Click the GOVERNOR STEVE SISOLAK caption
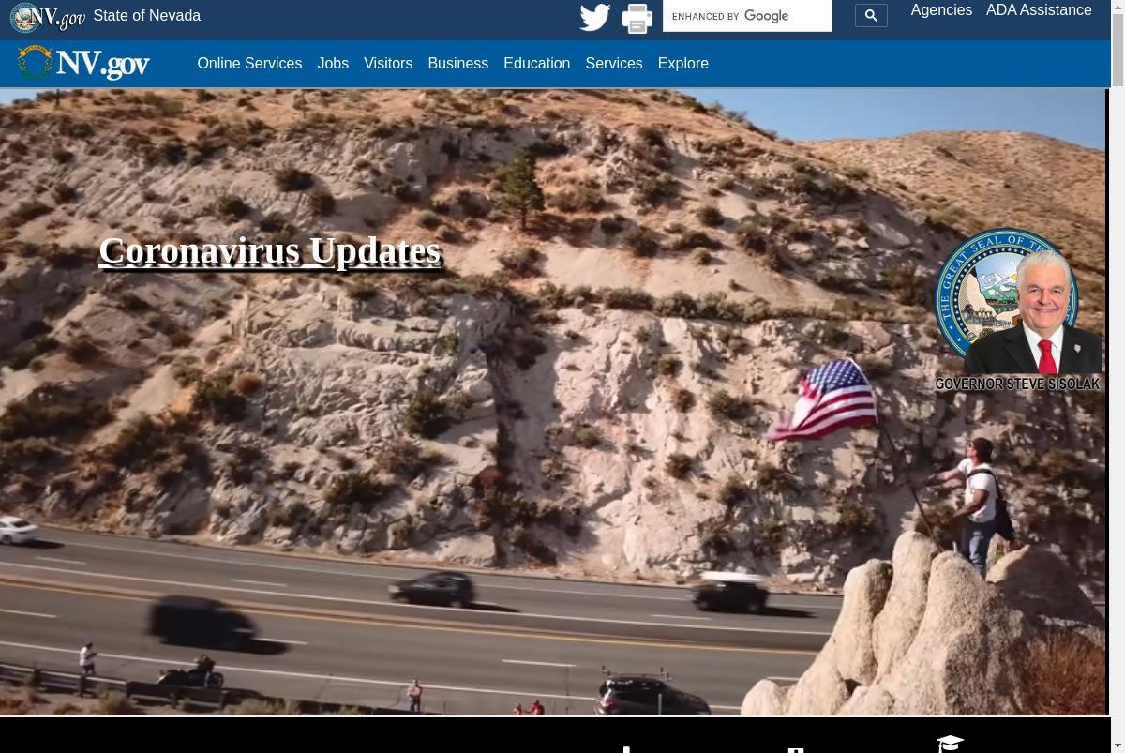The image size is (1125, 753). click(x=1017, y=384)
